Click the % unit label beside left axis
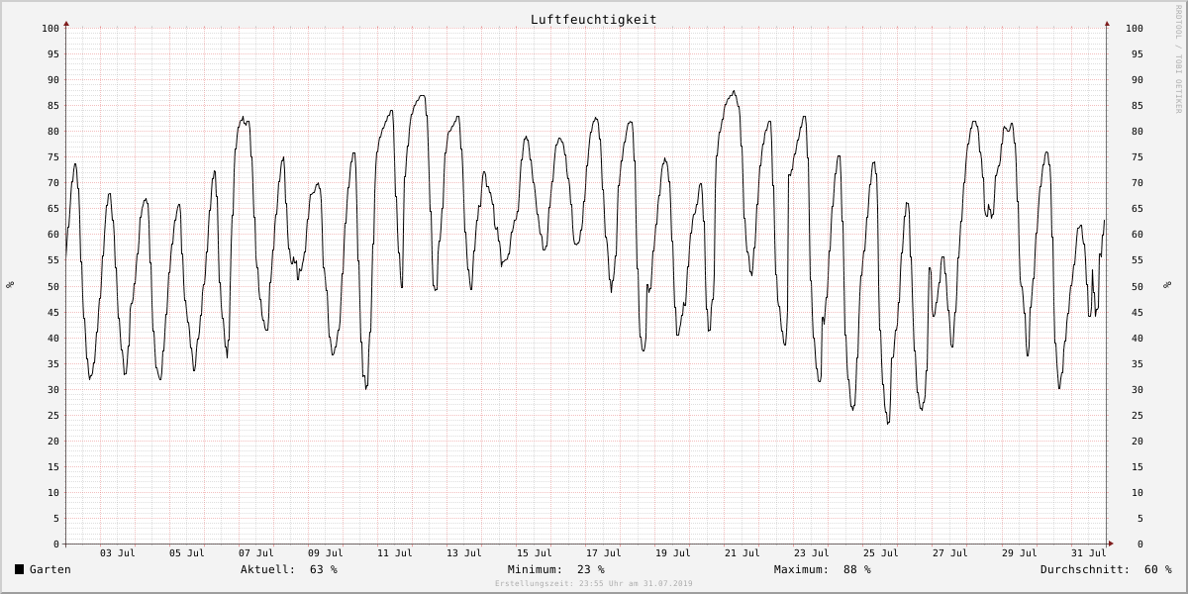 point(10,285)
